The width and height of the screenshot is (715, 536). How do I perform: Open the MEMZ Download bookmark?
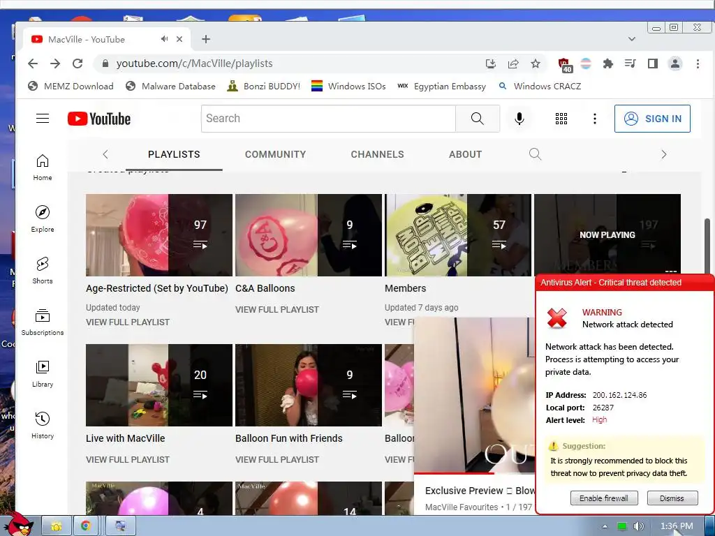(71, 86)
